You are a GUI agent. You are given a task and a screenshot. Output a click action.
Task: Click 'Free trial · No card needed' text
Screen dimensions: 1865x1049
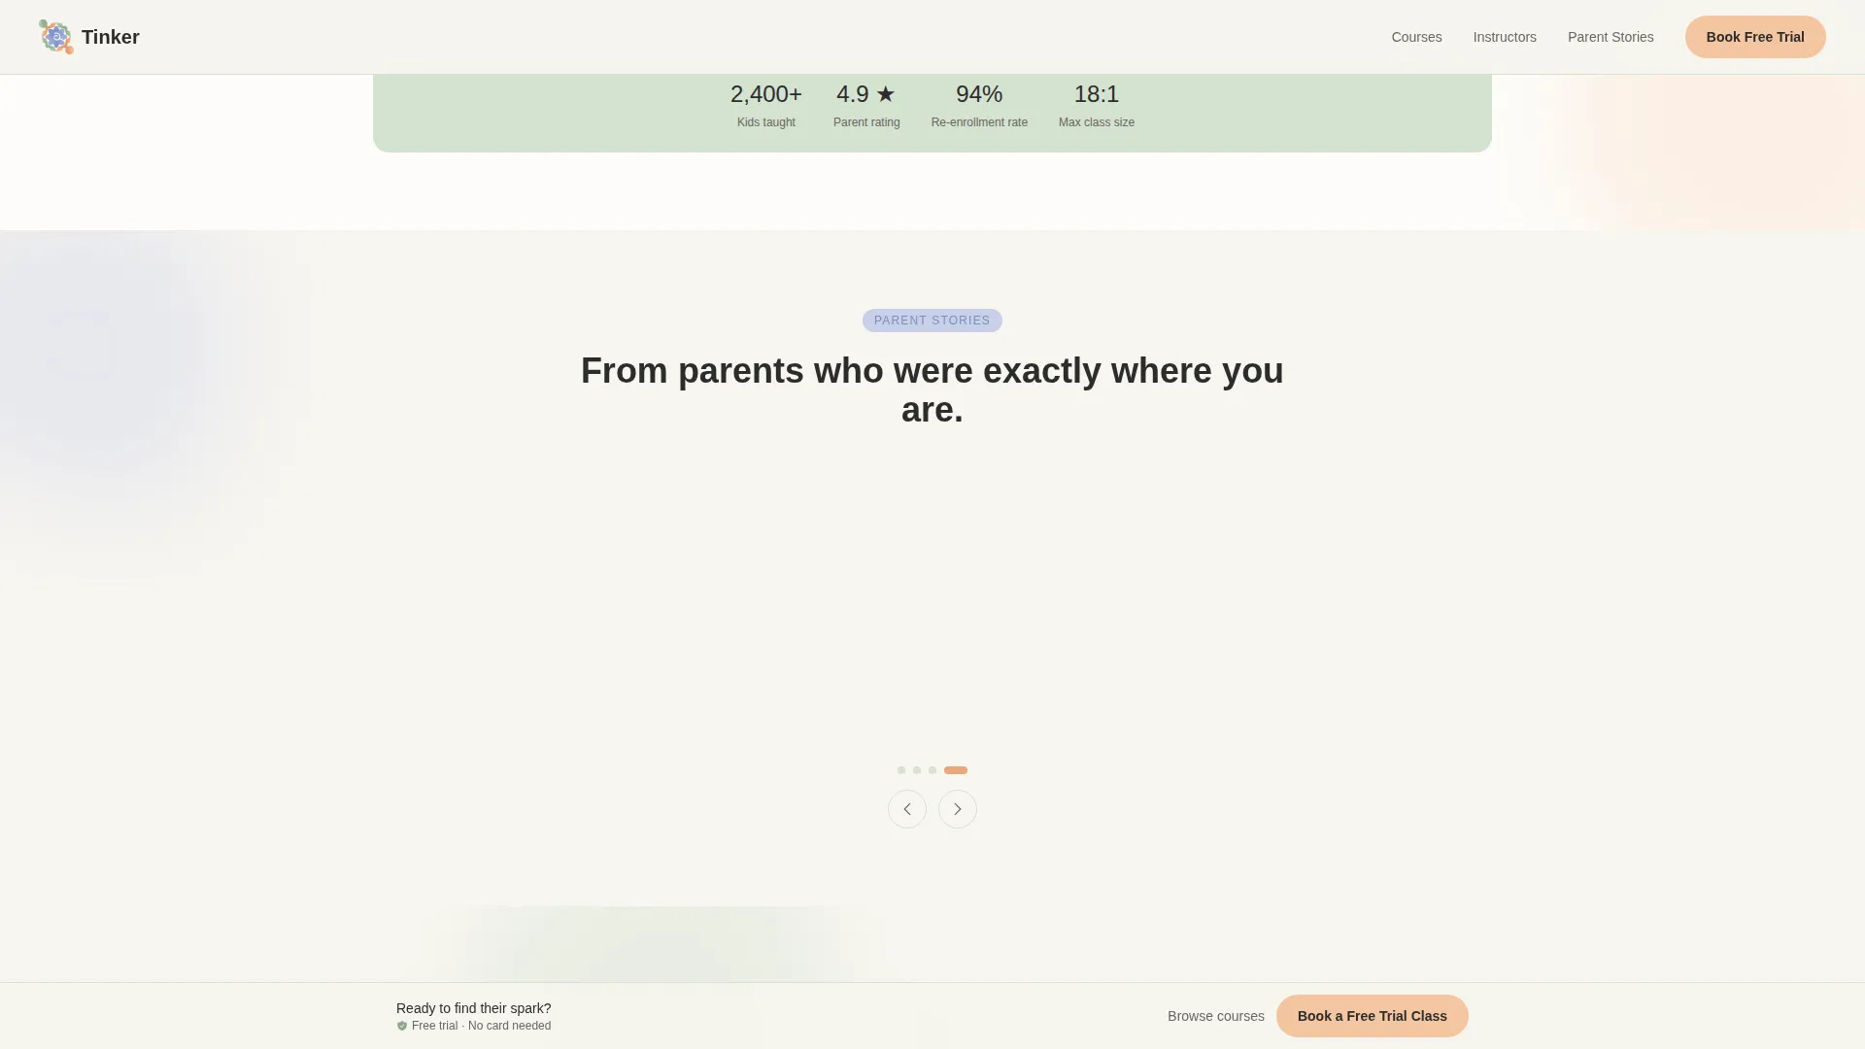pyautogui.click(x=482, y=1026)
